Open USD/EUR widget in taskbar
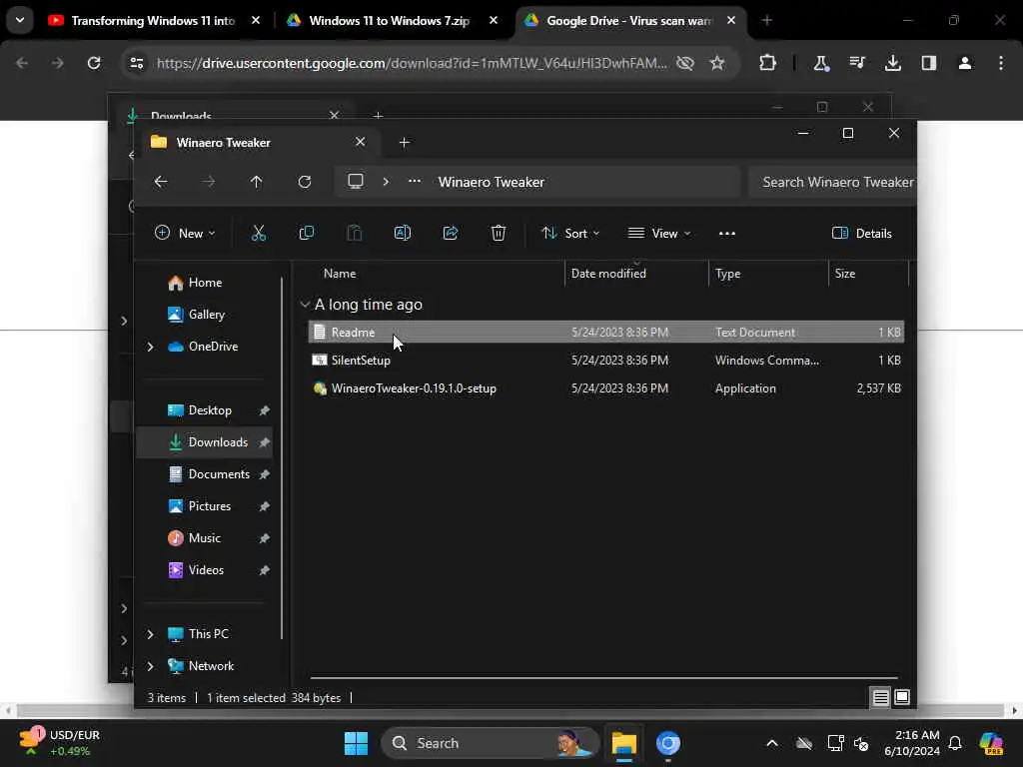Image resolution: width=1023 pixels, height=767 pixels. point(60,743)
